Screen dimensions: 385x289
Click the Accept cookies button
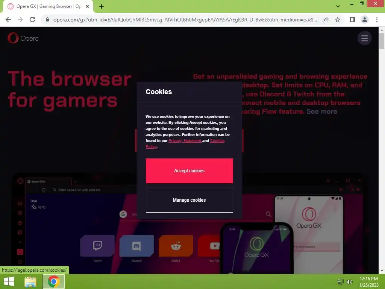tap(189, 171)
